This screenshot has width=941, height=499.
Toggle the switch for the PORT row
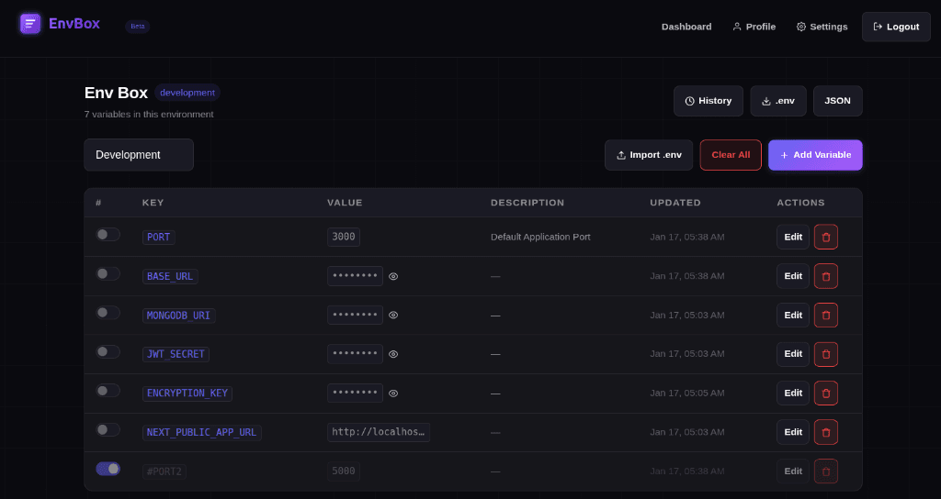tap(108, 234)
